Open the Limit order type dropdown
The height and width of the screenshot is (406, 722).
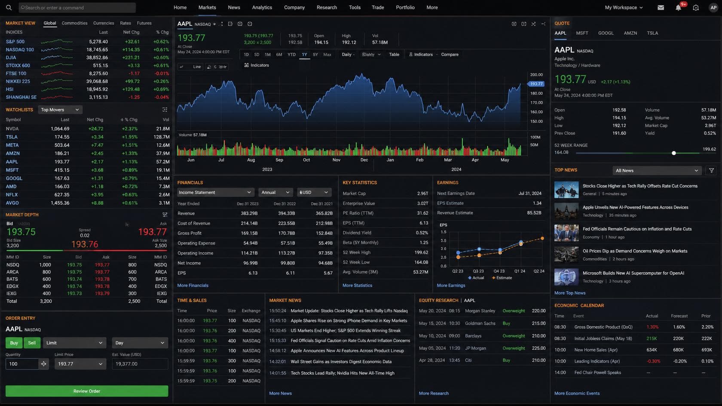click(x=74, y=343)
